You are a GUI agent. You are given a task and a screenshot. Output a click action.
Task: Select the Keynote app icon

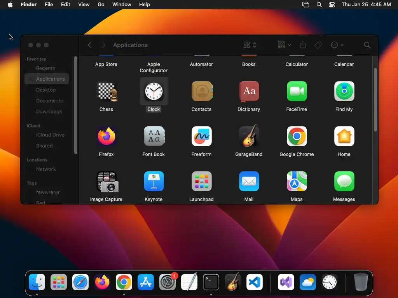(154, 182)
